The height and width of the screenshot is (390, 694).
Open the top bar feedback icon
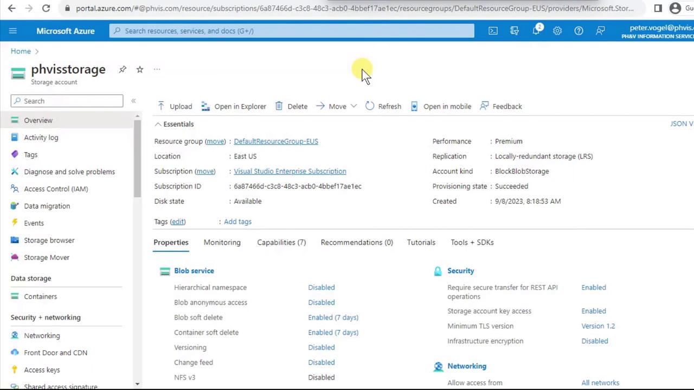(600, 31)
